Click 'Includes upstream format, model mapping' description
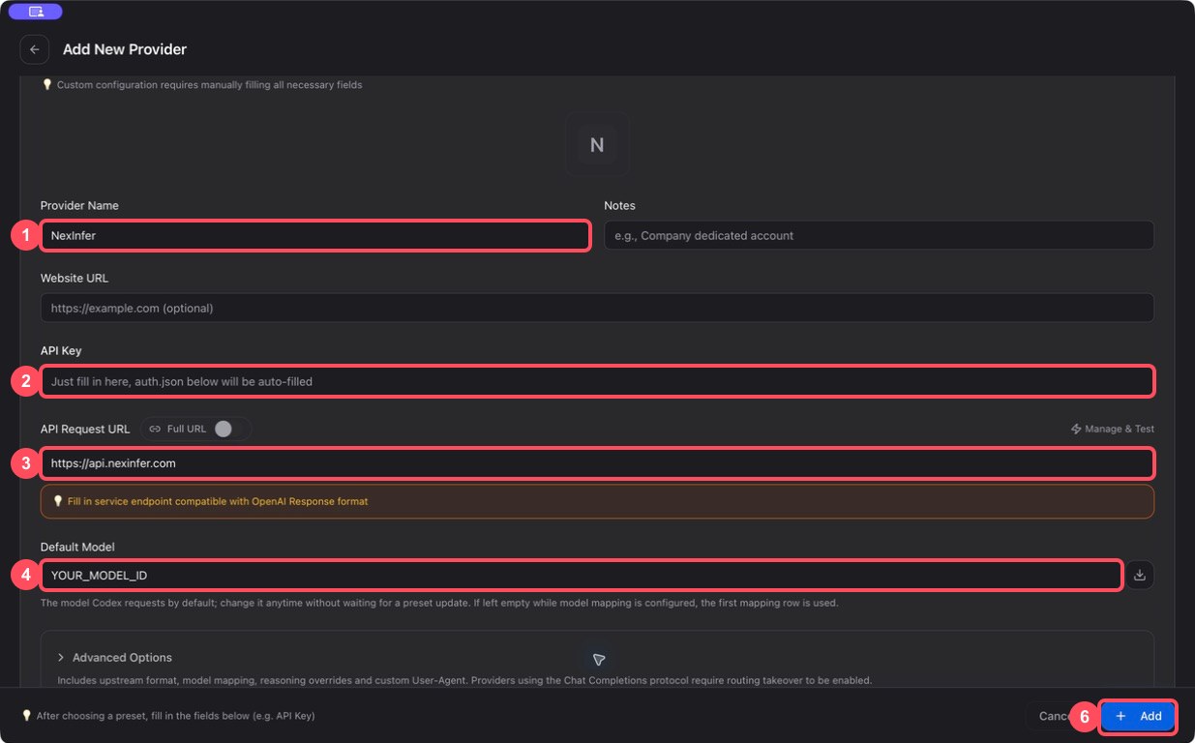Viewport: 1195px width, 743px height. (x=464, y=680)
